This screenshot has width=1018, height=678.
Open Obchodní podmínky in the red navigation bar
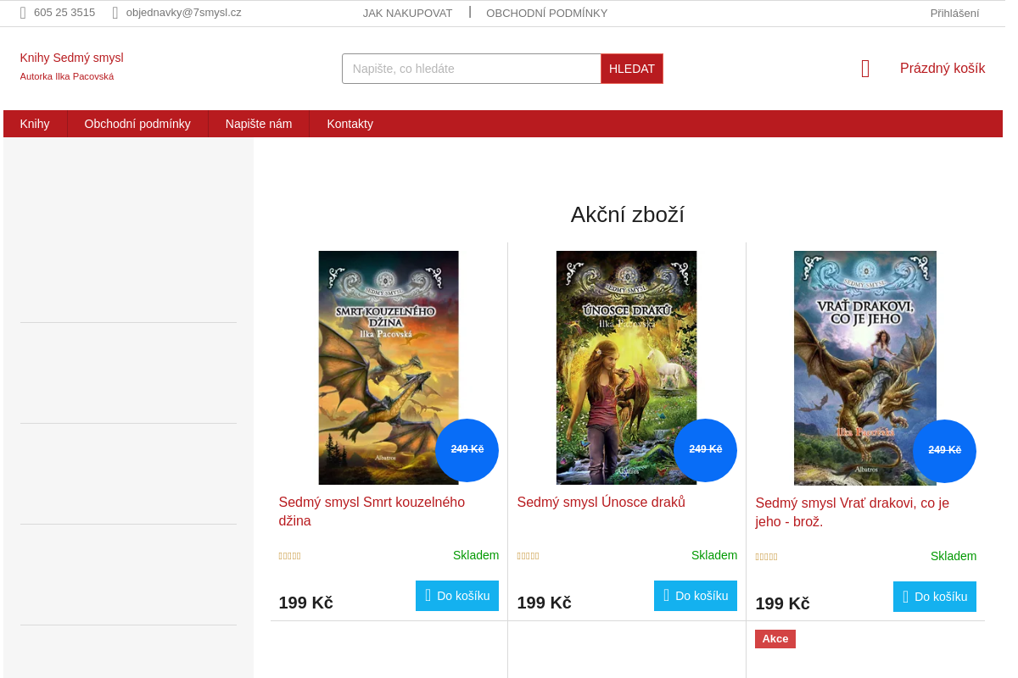pyautogui.click(x=137, y=124)
